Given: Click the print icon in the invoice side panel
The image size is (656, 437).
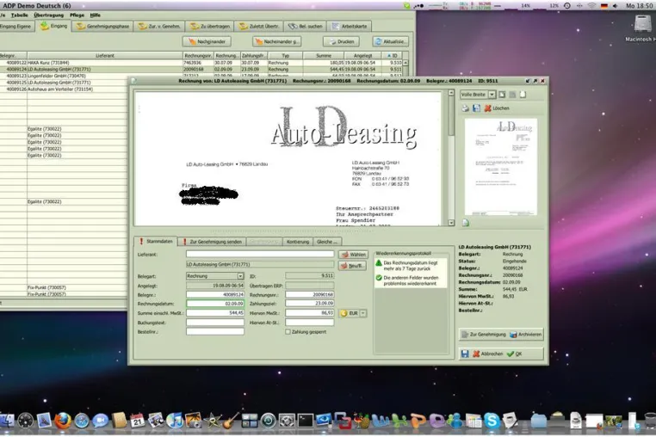Looking at the screenshot, I should pyautogui.click(x=465, y=108).
